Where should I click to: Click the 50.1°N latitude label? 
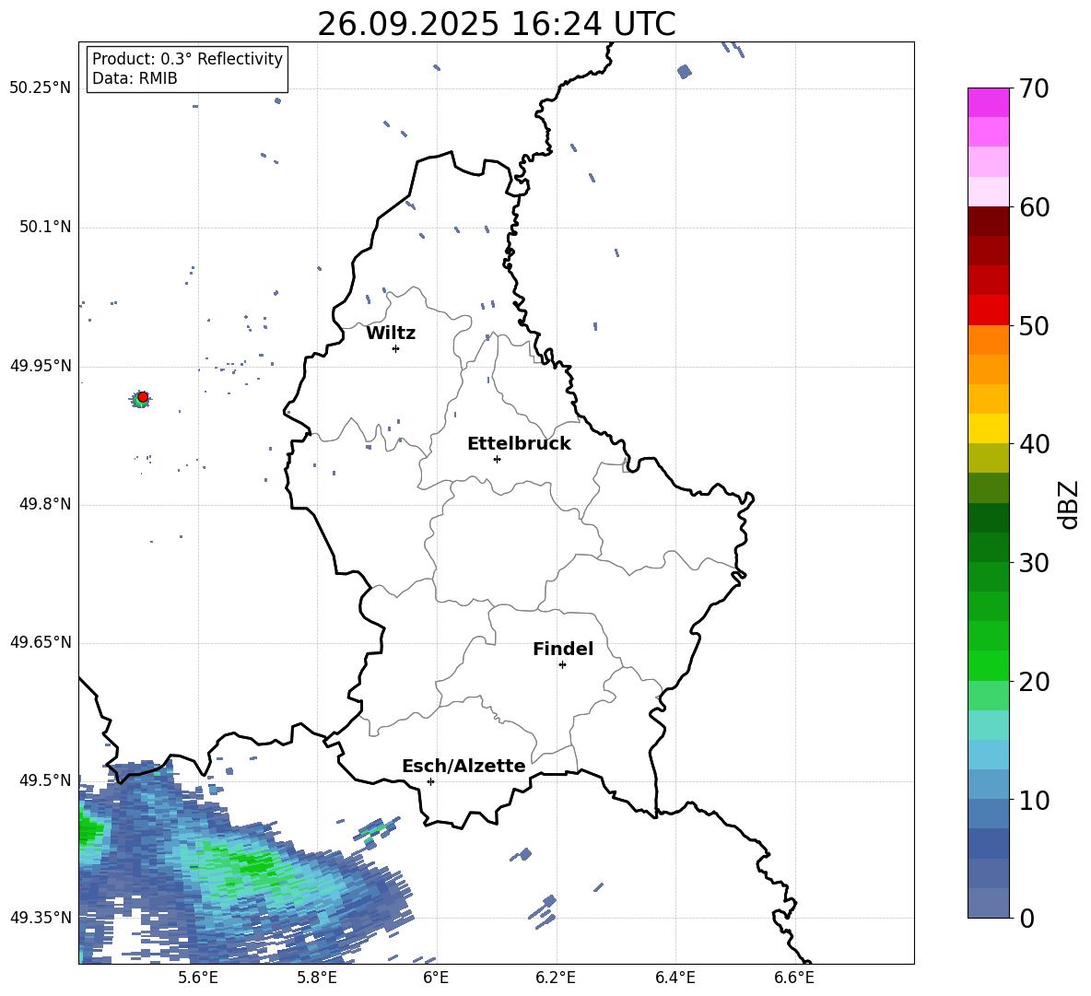click(45, 228)
